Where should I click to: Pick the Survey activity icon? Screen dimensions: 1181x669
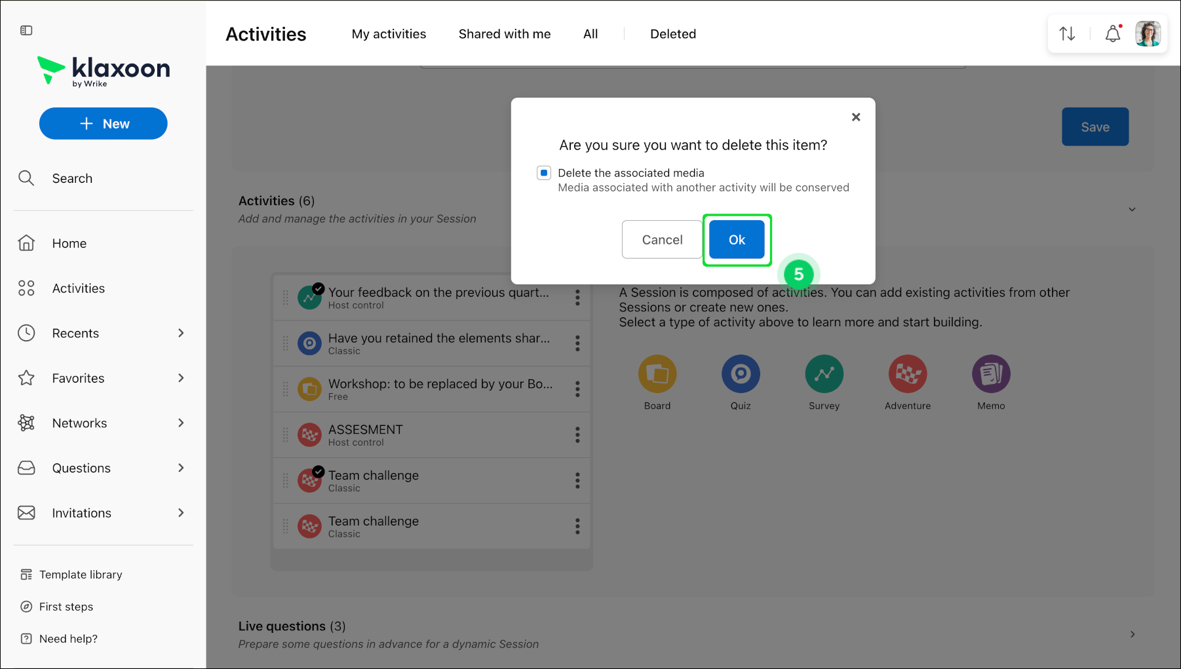[x=824, y=374]
